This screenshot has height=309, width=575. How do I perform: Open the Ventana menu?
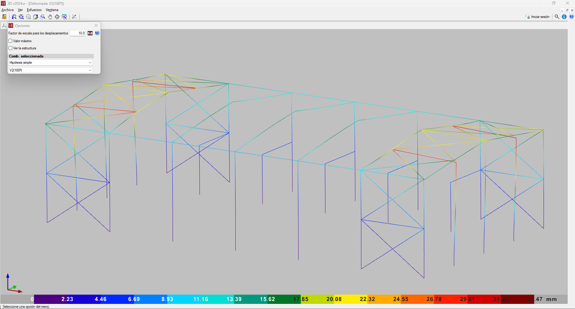pyautogui.click(x=52, y=10)
